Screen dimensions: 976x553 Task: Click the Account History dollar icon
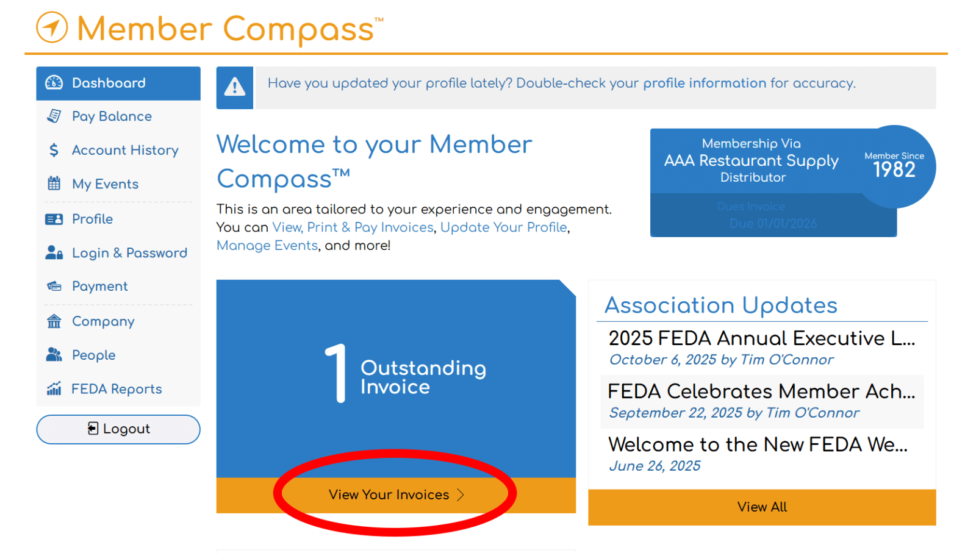tap(54, 150)
